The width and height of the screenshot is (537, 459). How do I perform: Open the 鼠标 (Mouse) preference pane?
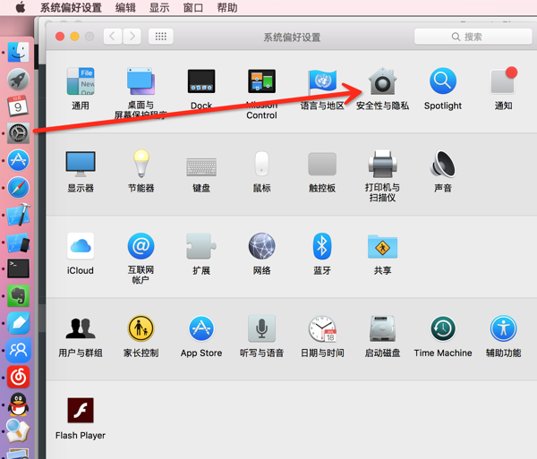coord(261,164)
